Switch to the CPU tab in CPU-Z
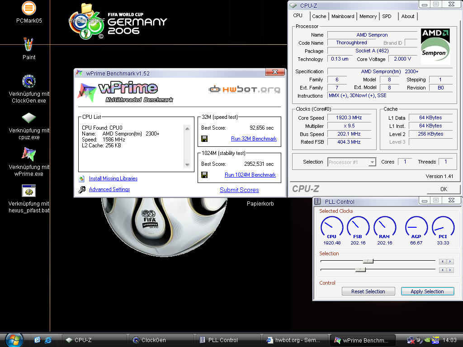The image size is (463, 347). [x=298, y=16]
